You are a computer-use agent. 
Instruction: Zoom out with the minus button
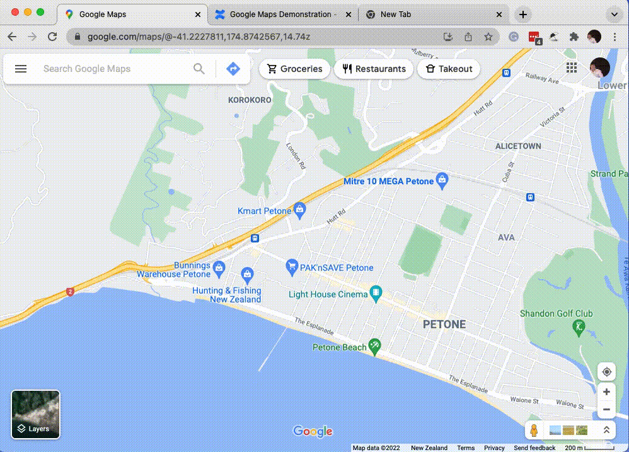606,410
